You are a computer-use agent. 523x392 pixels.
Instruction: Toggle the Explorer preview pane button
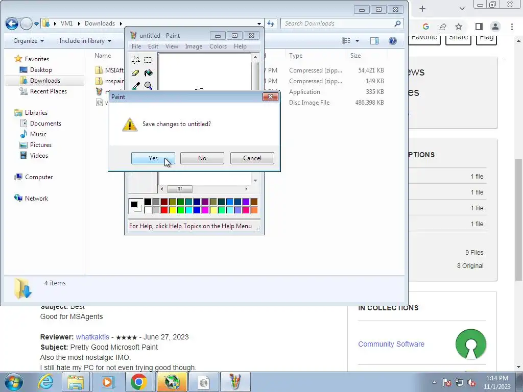point(374,41)
